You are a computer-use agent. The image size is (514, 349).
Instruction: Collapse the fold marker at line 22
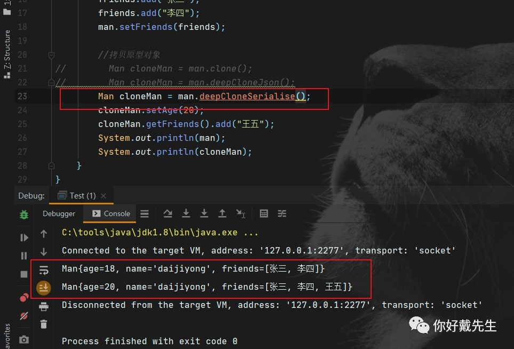52,82
